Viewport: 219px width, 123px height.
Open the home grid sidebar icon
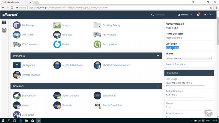(4, 22)
